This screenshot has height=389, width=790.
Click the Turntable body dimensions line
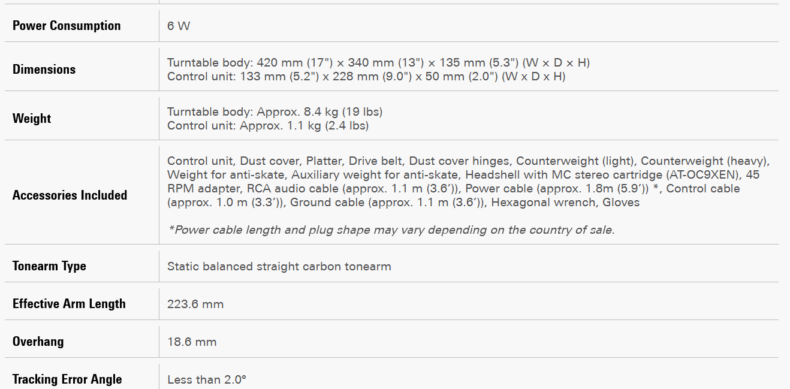[378, 63]
